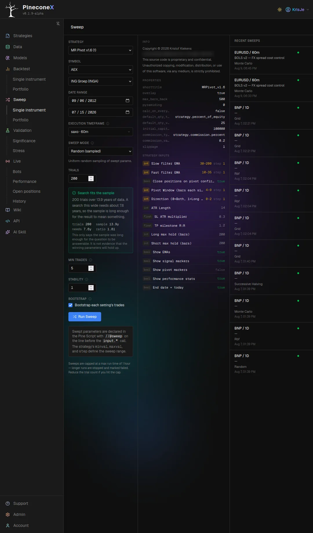
Task: Unpin the sidebar with the pin icon
Action: click(x=58, y=24)
